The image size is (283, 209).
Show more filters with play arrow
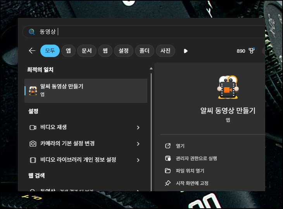(186, 51)
